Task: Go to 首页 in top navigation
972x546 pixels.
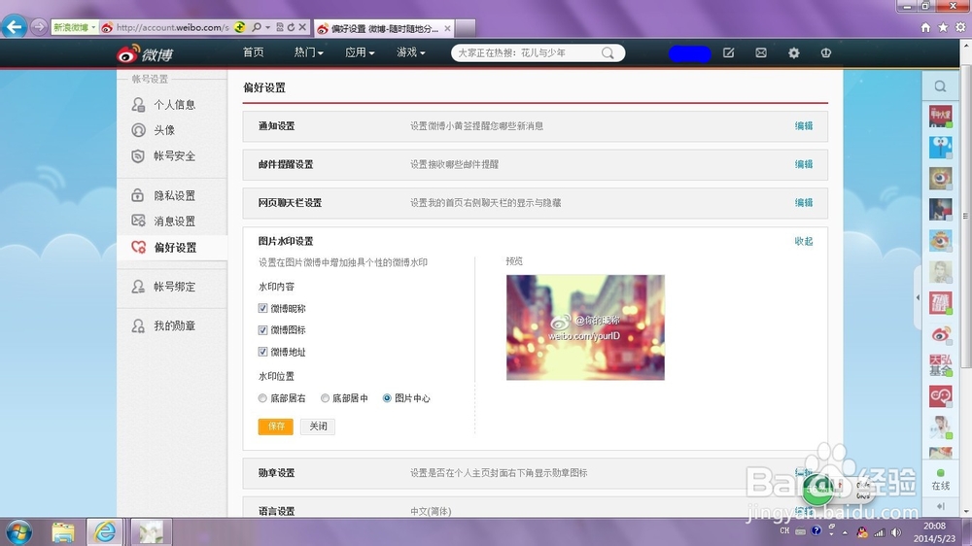Action: pyautogui.click(x=253, y=52)
